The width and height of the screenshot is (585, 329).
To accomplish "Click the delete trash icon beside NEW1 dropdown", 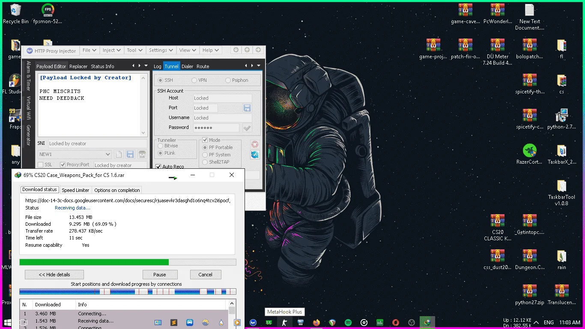I will point(142,154).
